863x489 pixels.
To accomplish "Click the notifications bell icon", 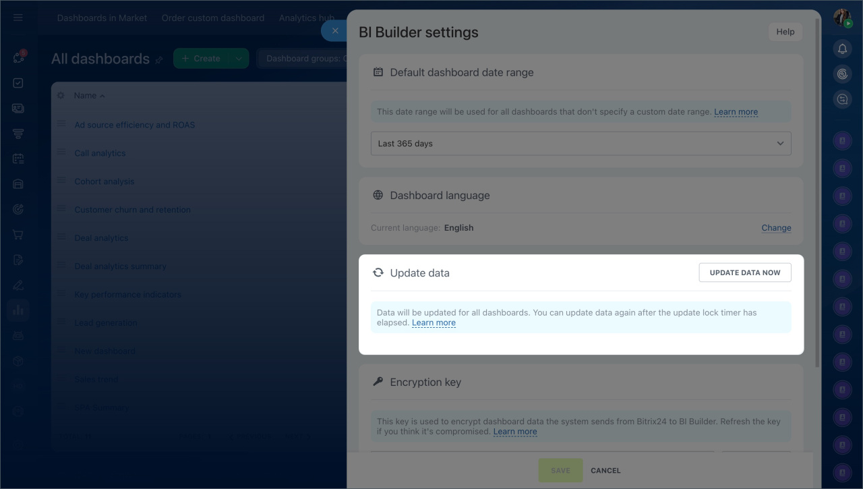I will click(842, 49).
